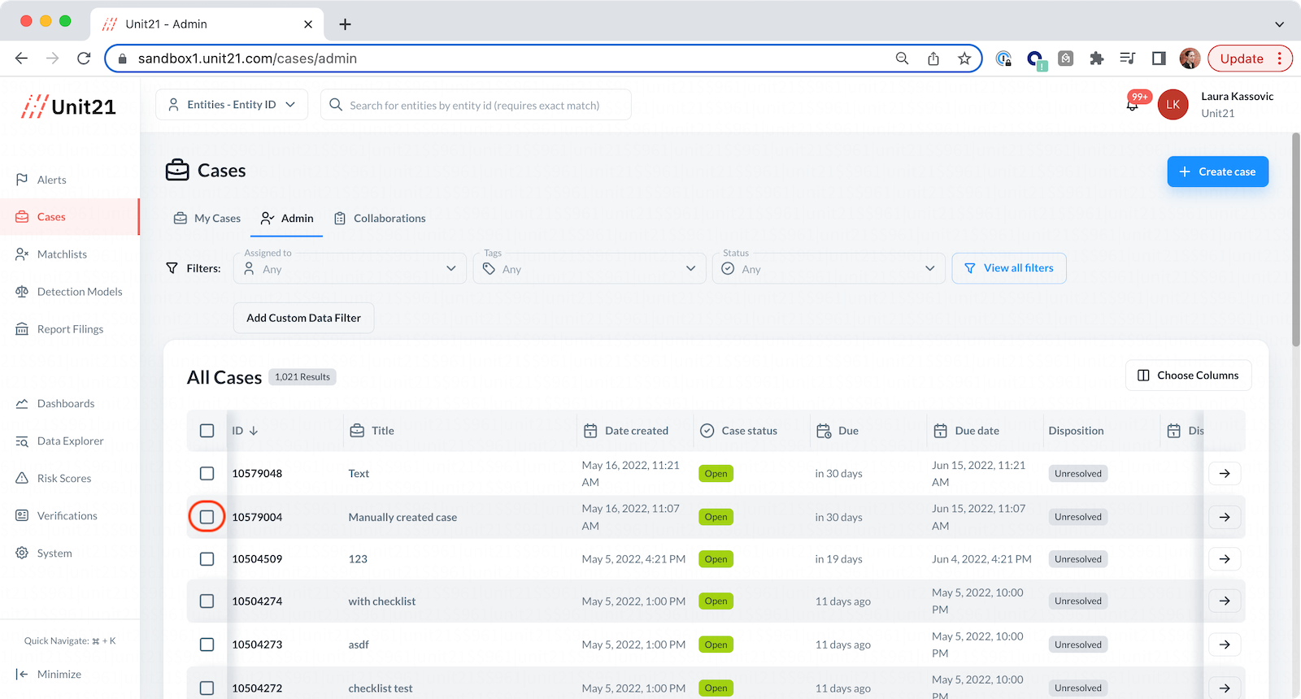Click the Unresolved badge for case 10579048
Image resolution: width=1301 pixels, height=699 pixels.
1078,474
